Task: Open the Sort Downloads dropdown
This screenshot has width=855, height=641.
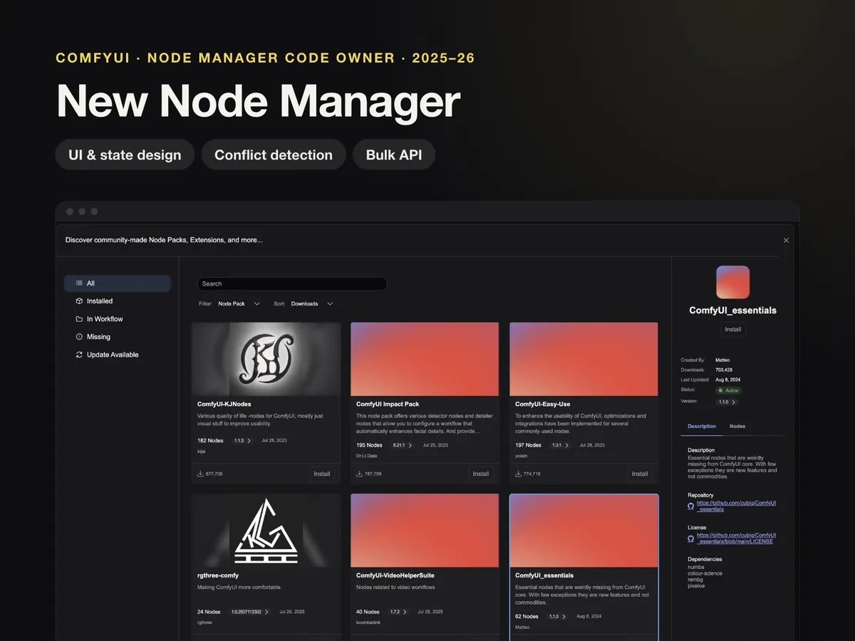Action: (312, 304)
